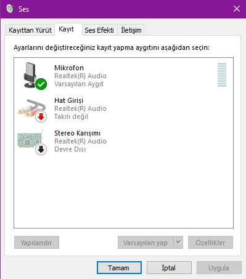This screenshot has height=279, width=246.
Task: Select the Stereo Karışımı device name
Action: click(x=78, y=133)
